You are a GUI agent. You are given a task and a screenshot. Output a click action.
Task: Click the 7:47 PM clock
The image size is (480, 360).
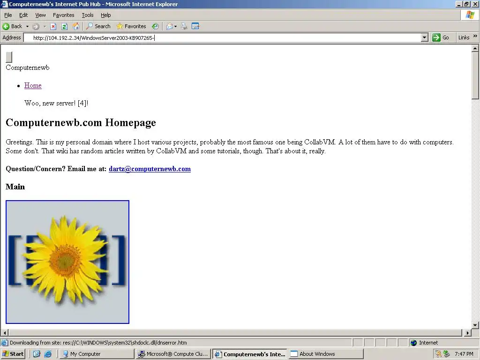click(x=464, y=354)
